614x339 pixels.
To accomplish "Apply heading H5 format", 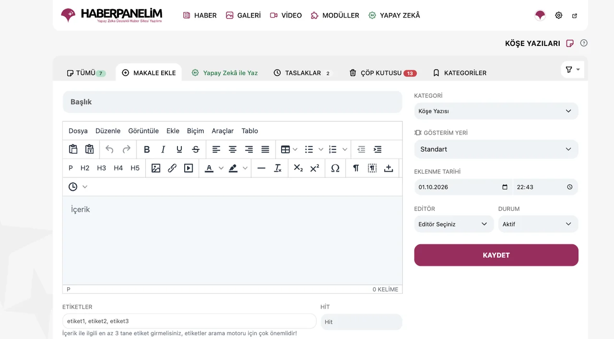I will click(x=135, y=168).
